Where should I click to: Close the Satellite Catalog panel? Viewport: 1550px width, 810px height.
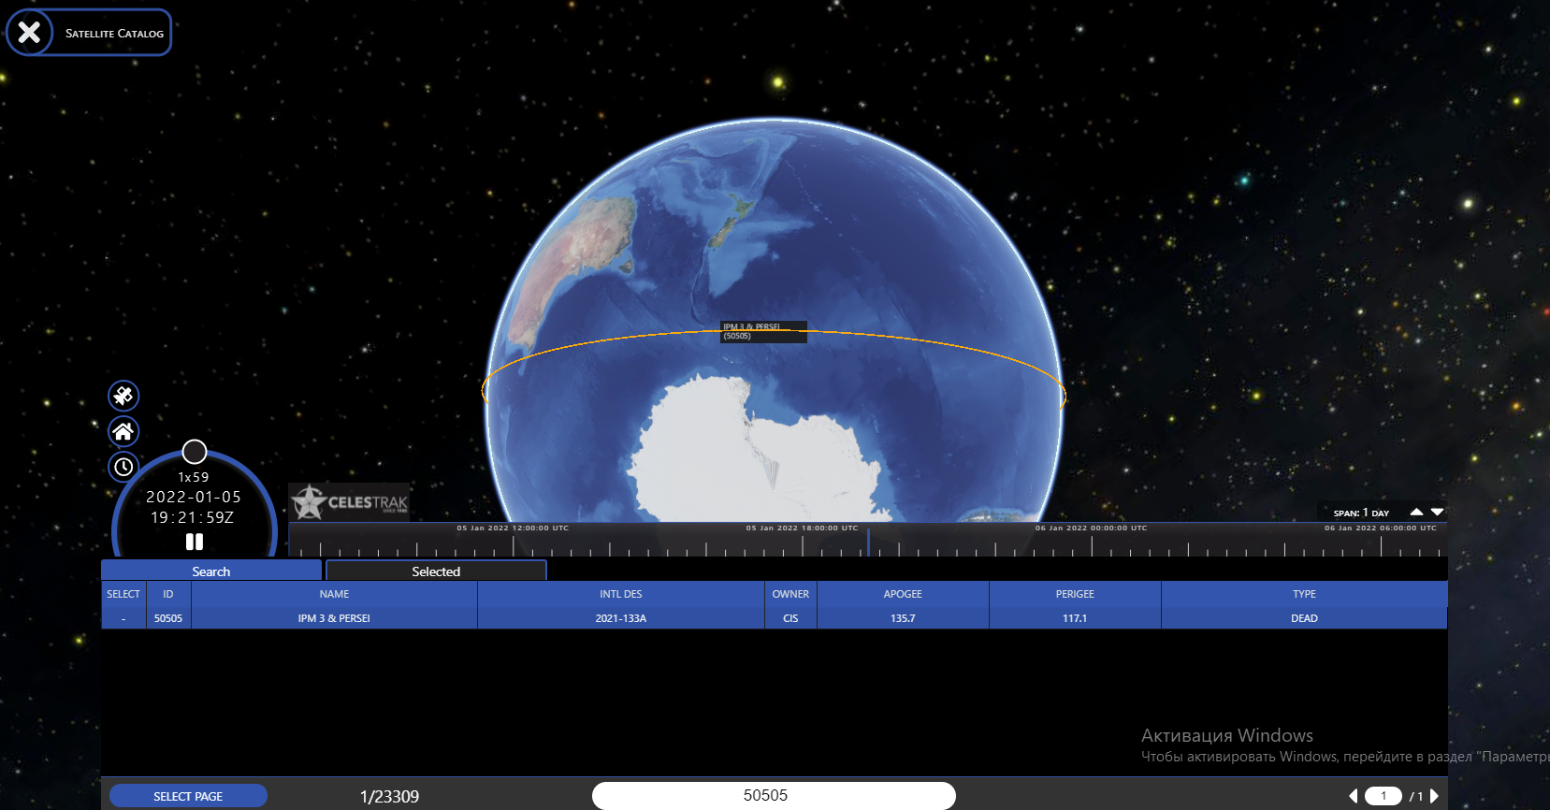pyautogui.click(x=29, y=33)
